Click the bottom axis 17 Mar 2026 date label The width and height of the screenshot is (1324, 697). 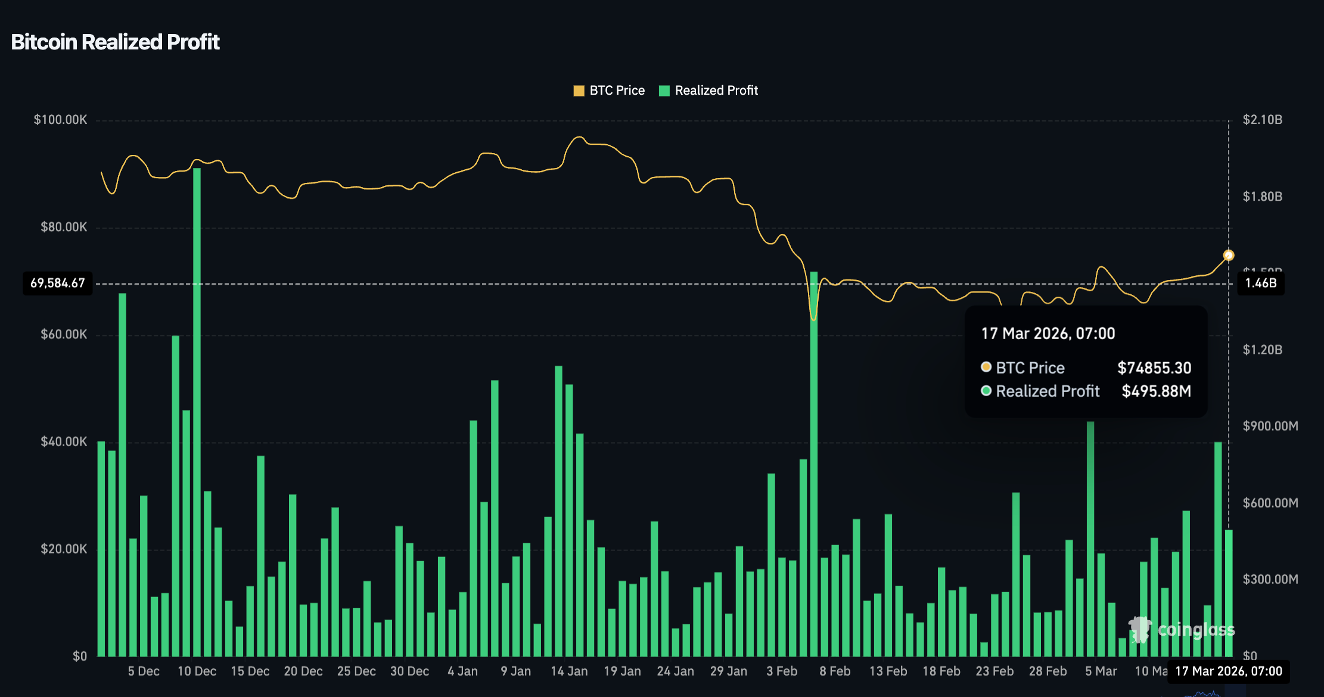pos(1228,671)
